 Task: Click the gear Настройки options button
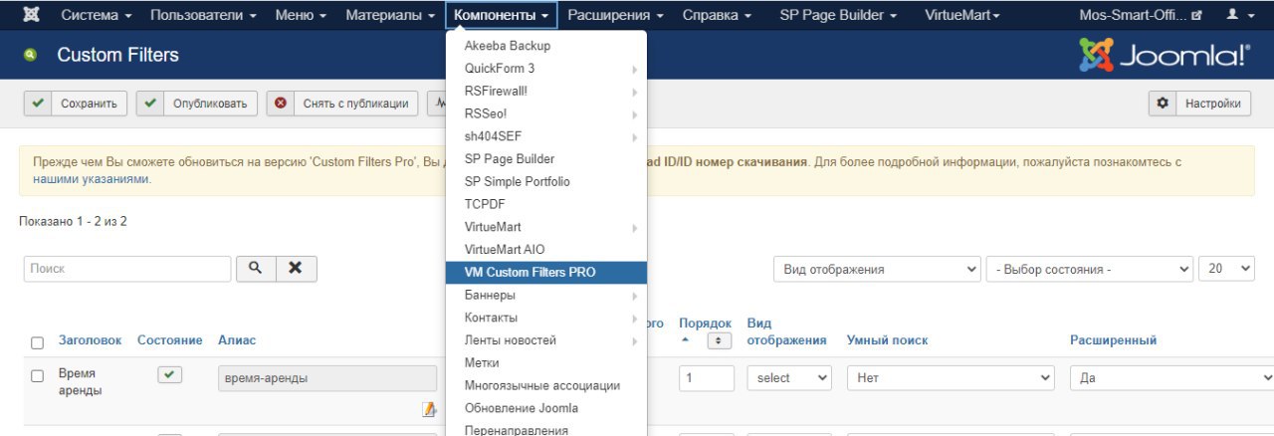tap(1200, 104)
